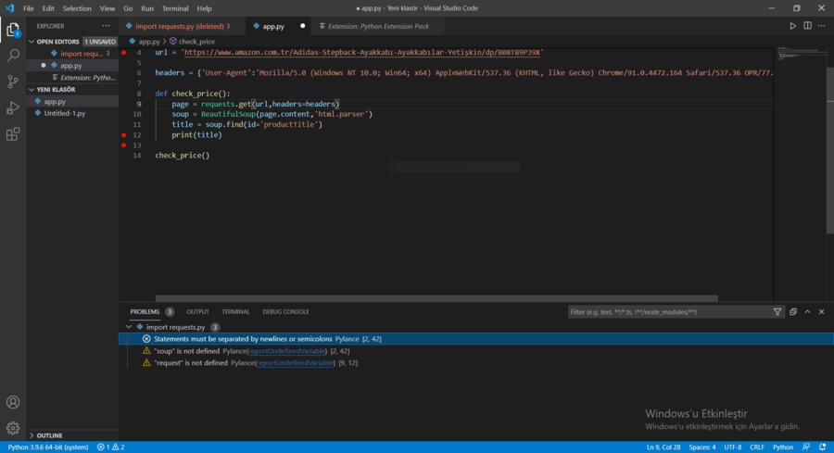Open Untitled-1.py in folder tree
This screenshot has height=453, width=834.
pyautogui.click(x=71, y=113)
